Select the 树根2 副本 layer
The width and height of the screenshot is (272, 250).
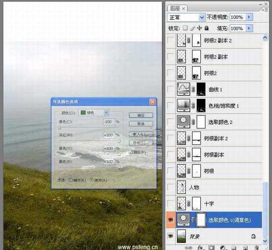pyautogui.click(x=216, y=57)
